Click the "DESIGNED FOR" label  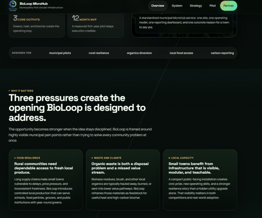(x=22, y=53)
